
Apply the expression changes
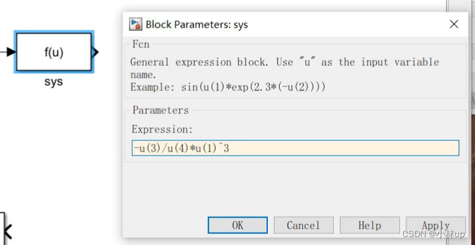[435, 225]
